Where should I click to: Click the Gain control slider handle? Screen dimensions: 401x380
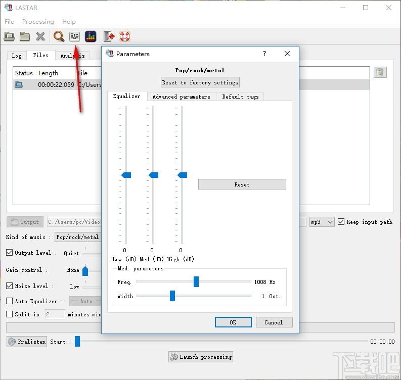tap(85, 271)
